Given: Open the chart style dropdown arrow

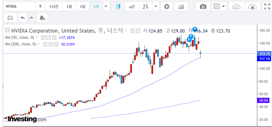Looking at the screenshot, I should (x=156, y=6).
